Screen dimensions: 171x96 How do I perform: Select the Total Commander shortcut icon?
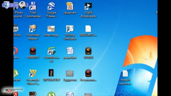coord(33,6)
